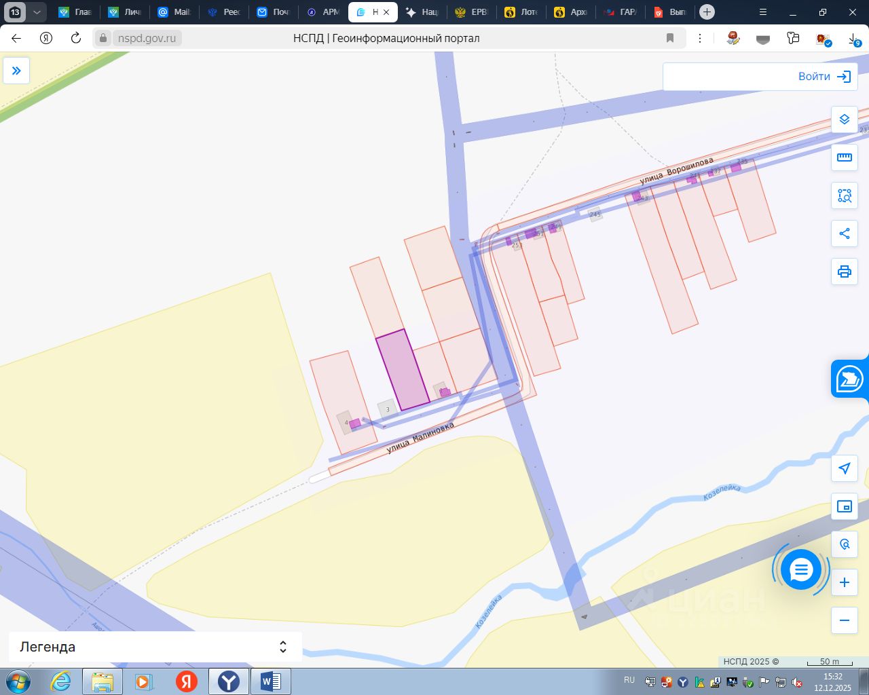Switch to the Почт tab
869x695 pixels.
tap(274, 12)
